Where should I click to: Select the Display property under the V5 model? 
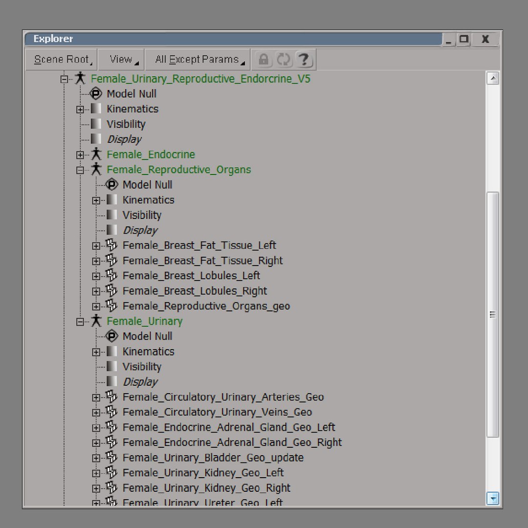coord(124,139)
